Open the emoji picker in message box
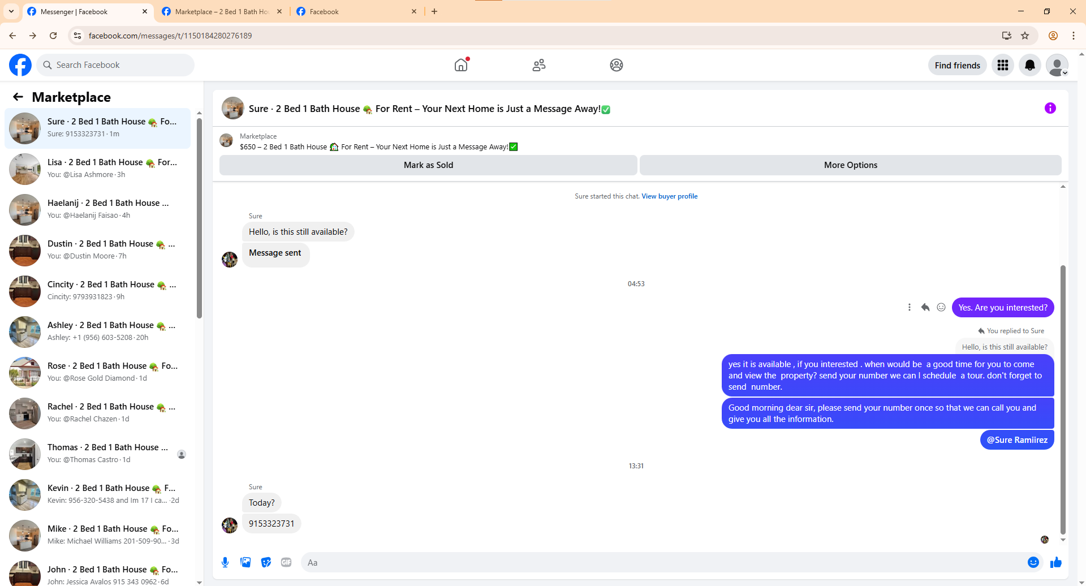1086x586 pixels. tap(1033, 562)
